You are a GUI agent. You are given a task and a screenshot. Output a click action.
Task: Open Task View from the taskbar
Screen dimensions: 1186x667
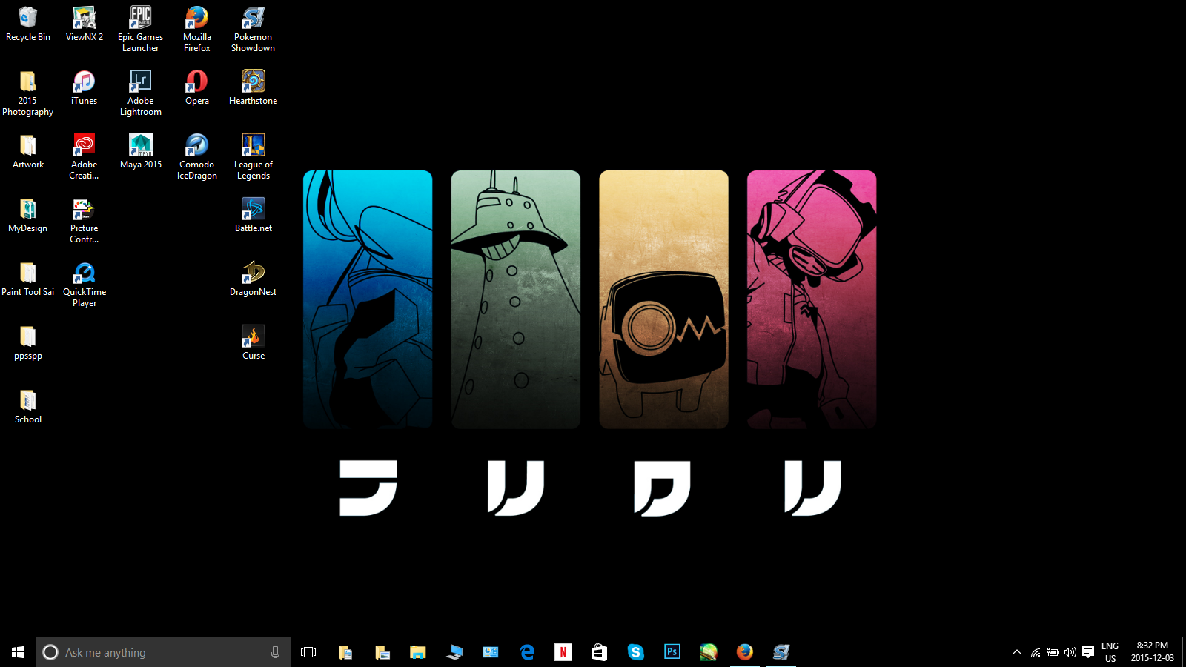[x=308, y=652]
